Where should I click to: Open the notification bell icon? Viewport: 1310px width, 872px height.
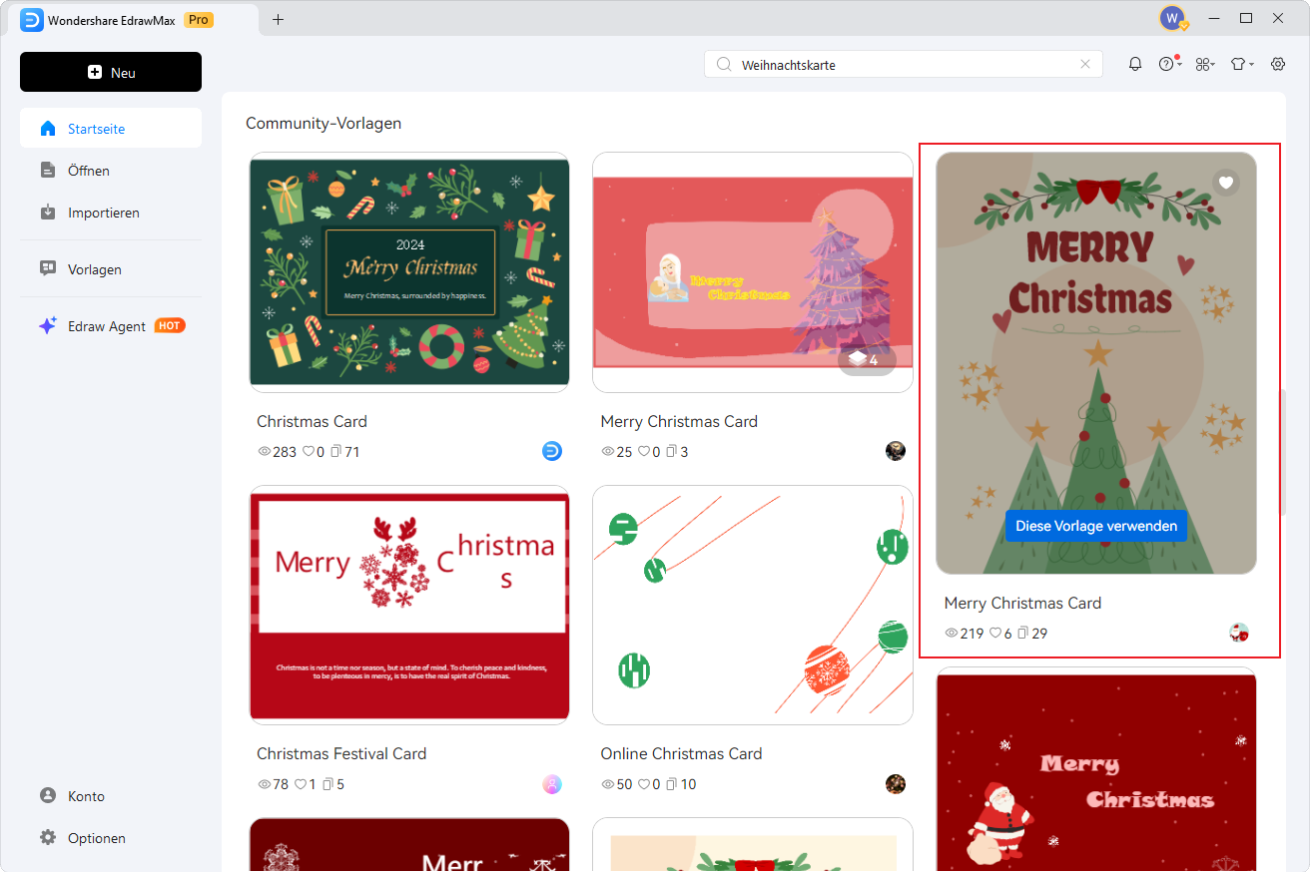coord(1135,63)
